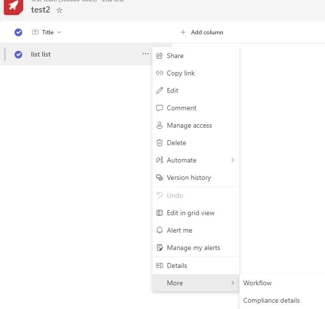
Task: Open the Details pane
Action: pyautogui.click(x=196, y=265)
